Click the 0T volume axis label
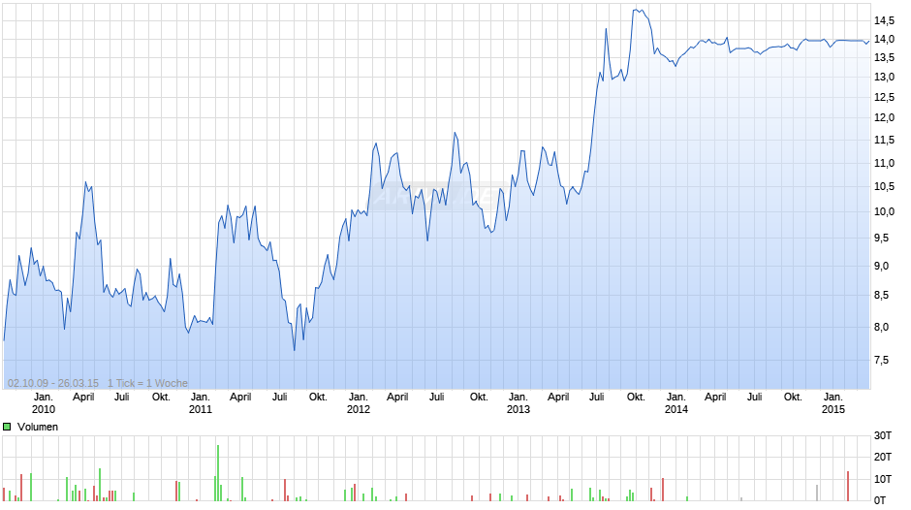 (x=880, y=500)
